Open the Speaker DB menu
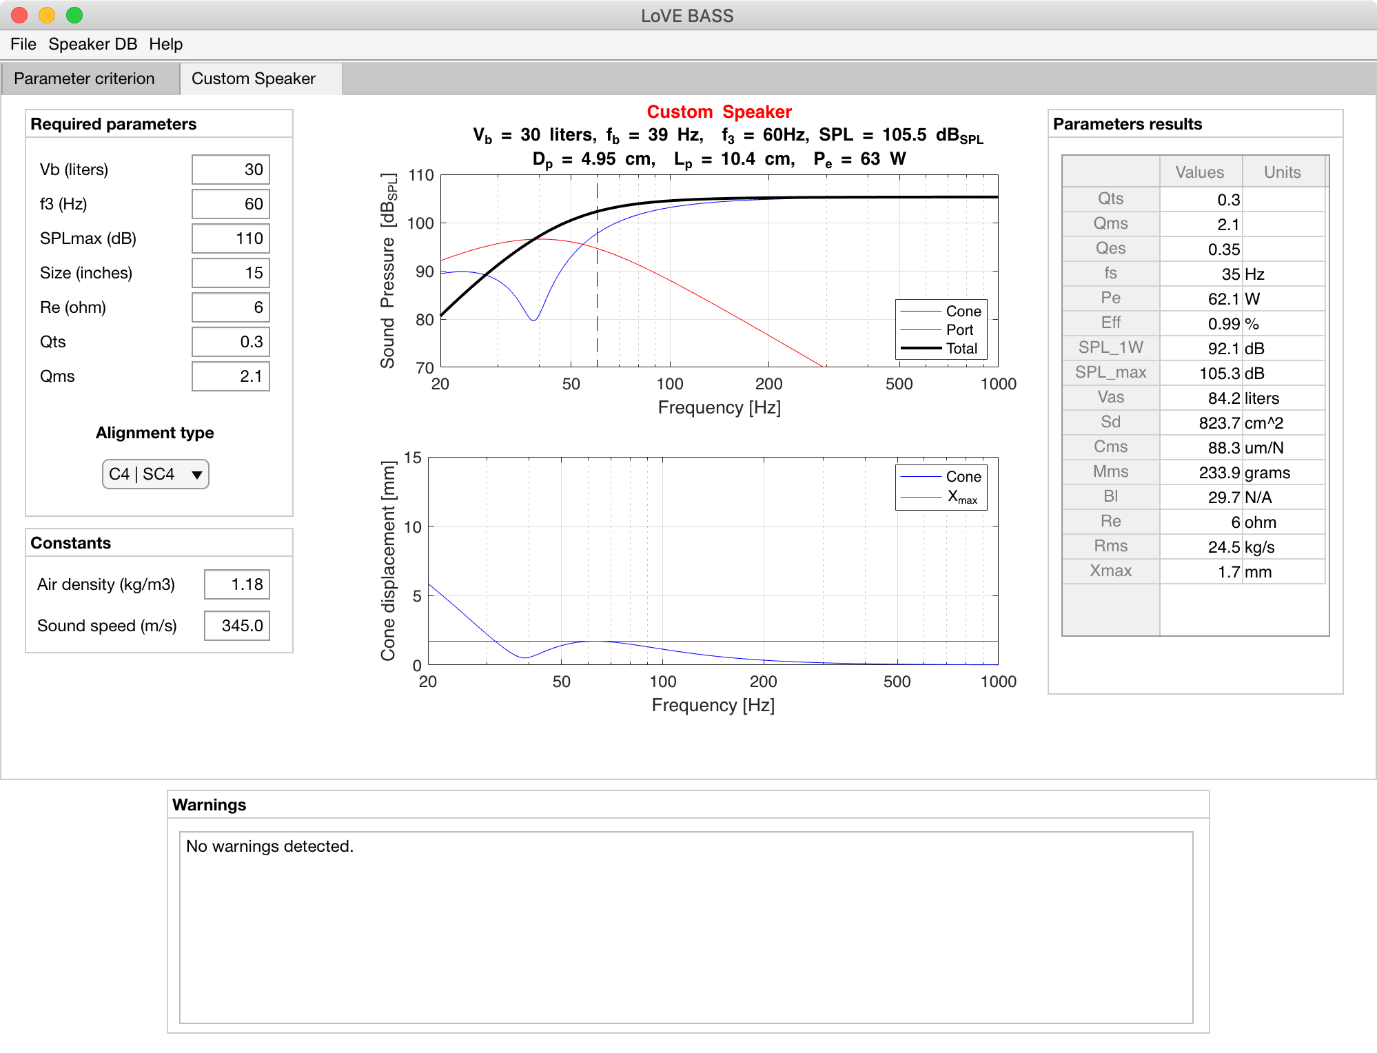The height and width of the screenshot is (1053, 1377). tap(92, 44)
